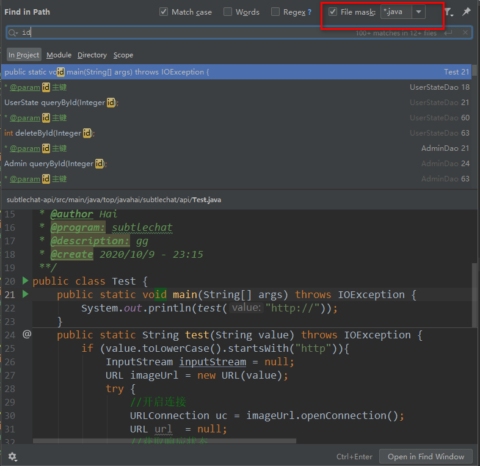Screen dimensions: 480x466
Task: Switch to Directory scope tab
Action: tap(92, 55)
